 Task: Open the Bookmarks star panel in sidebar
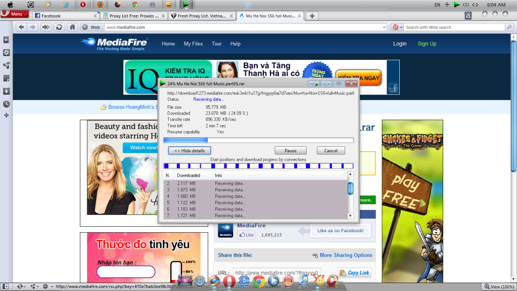point(6,40)
